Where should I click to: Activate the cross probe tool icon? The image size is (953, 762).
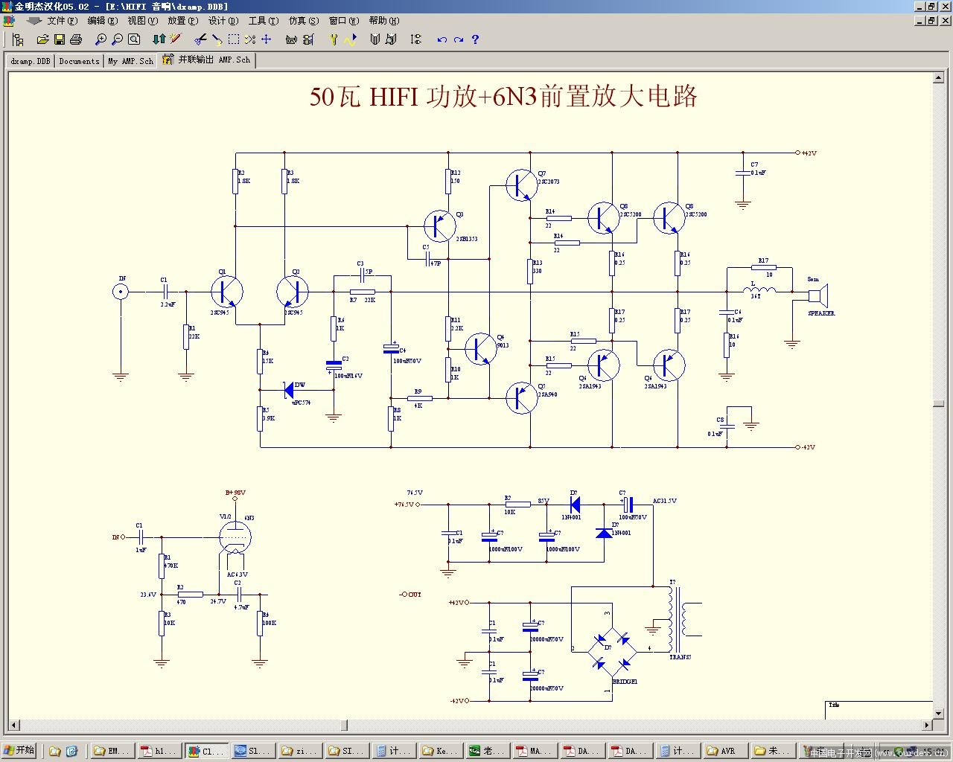176,39
